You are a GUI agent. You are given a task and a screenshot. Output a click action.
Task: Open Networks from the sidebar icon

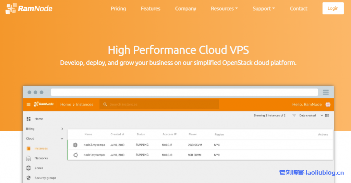point(28,158)
